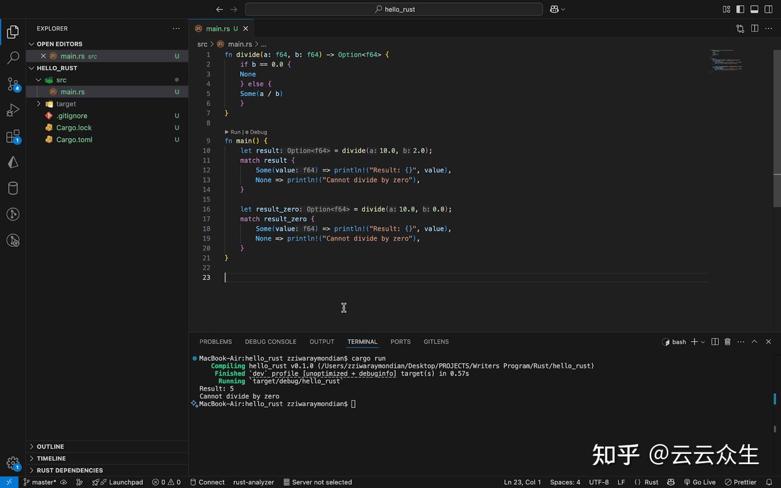The height and width of the screenshot is (488, 781).
Task: Split the terminal pane
Action: click(x=715, y=342)
